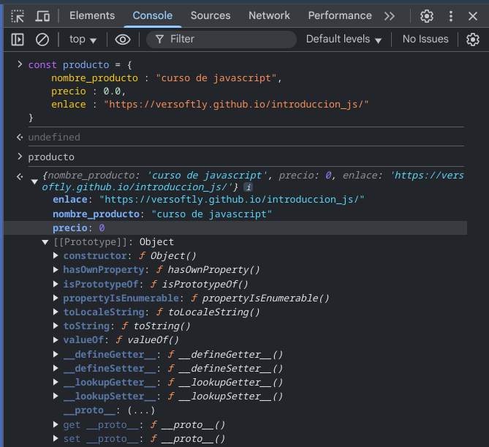Clear the console with the ban icon
Image resolution: width=489 pixels, height=447 pixels.
pyautogui.click(x=42, y=40)
